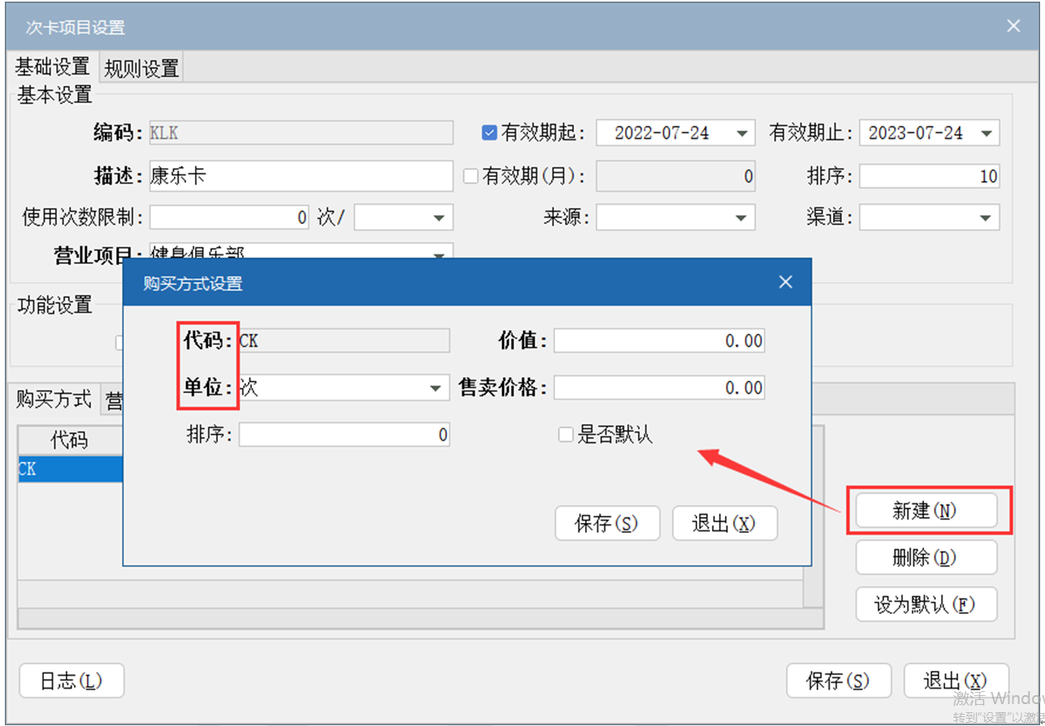This screenshot has width=1045, height=726.
Task: Close the 购买方式设置 dialog
Action: pyautogui.click(x=785, y=282)
